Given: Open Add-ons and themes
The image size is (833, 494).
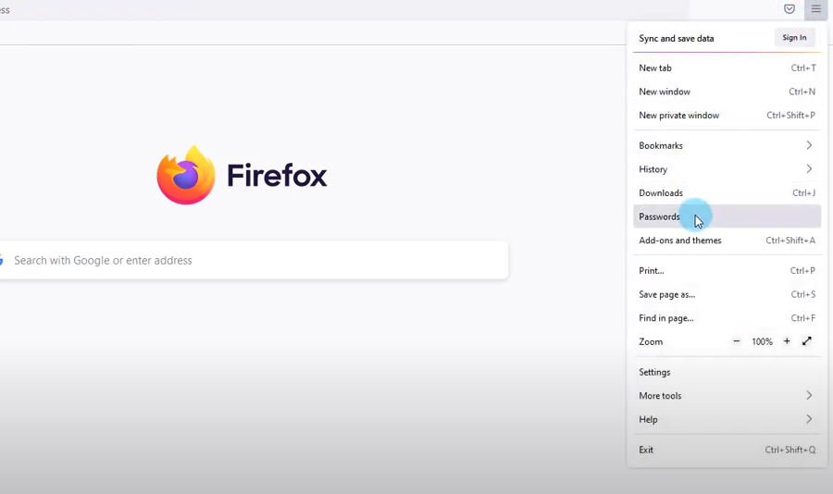Looking at the screenshot, I should [727, 241].
